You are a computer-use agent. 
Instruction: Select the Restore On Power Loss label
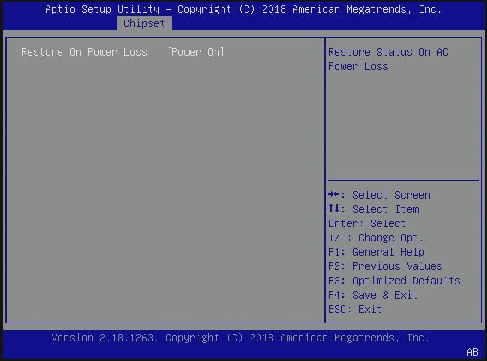tap(84, 52)
